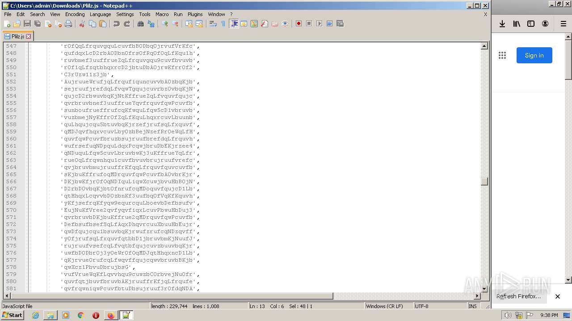The height and width of the screenshot is (321, 572).
Task: Click the Save All toolbar icon
Action: (x=38, y=24)
